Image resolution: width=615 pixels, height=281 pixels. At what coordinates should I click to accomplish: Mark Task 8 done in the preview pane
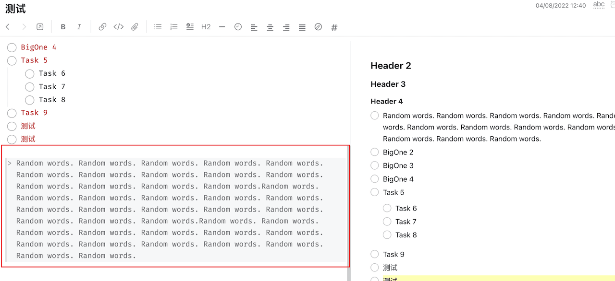pyautogui.click(x=387, y=235)
